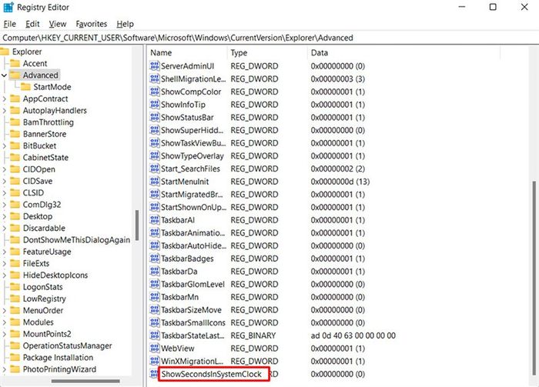Sort values by the Data column header

click(404, 52)
